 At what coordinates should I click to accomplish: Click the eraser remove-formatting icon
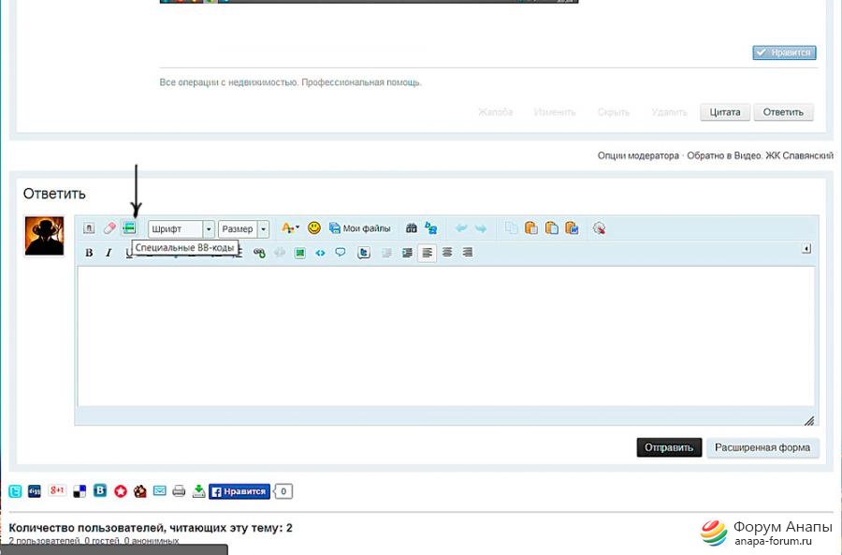(x=109, y=227)
